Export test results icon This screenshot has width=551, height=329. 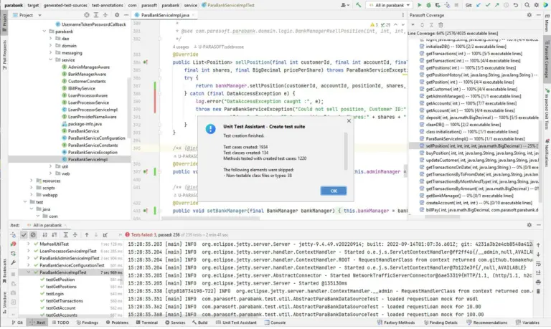(x=105, y=235)
